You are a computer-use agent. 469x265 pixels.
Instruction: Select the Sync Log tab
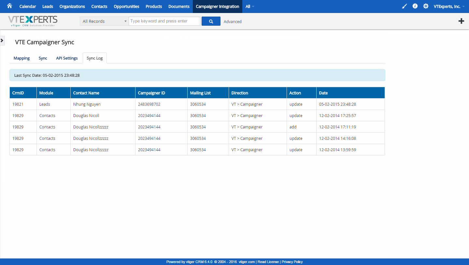click(95, 58)
